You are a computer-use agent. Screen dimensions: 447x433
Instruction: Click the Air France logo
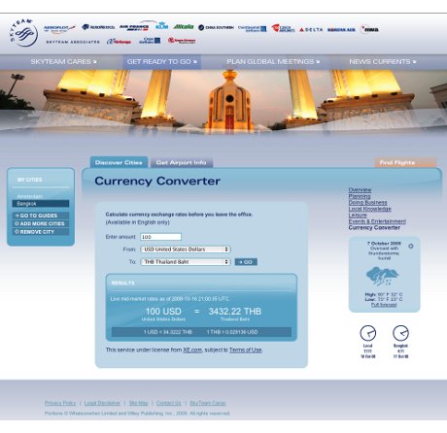tap(134, 27)
